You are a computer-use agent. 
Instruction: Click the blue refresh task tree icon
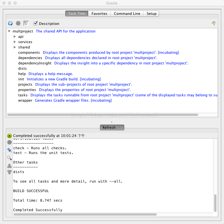[10, 24]
